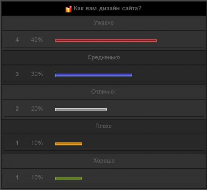Click the orange result bar for Плохо
This screenshot has height=190, width=207.
pos(69,144)
